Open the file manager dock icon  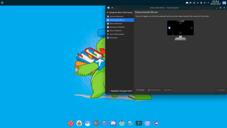105,123
